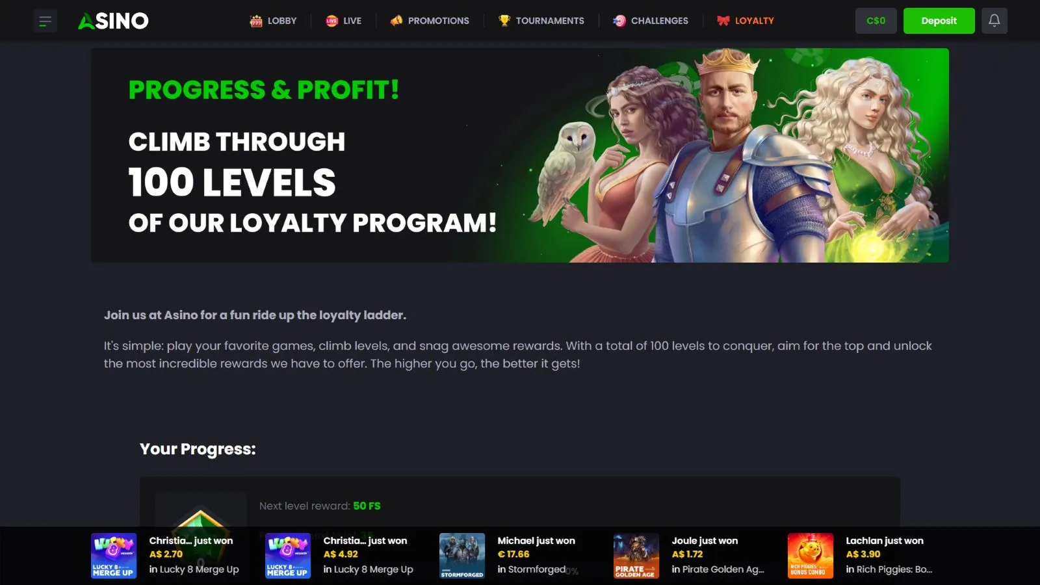Open the Pirate Golden Age thumbnail
The height and width of the screenshot is (585, 1040).
click(x=636, y=556)
